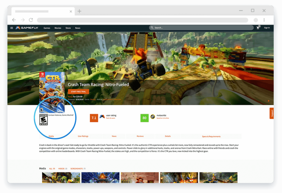The image size is (282, 193).
Task: Click the 7.1 user rating score box
Action: pos(94,118)
